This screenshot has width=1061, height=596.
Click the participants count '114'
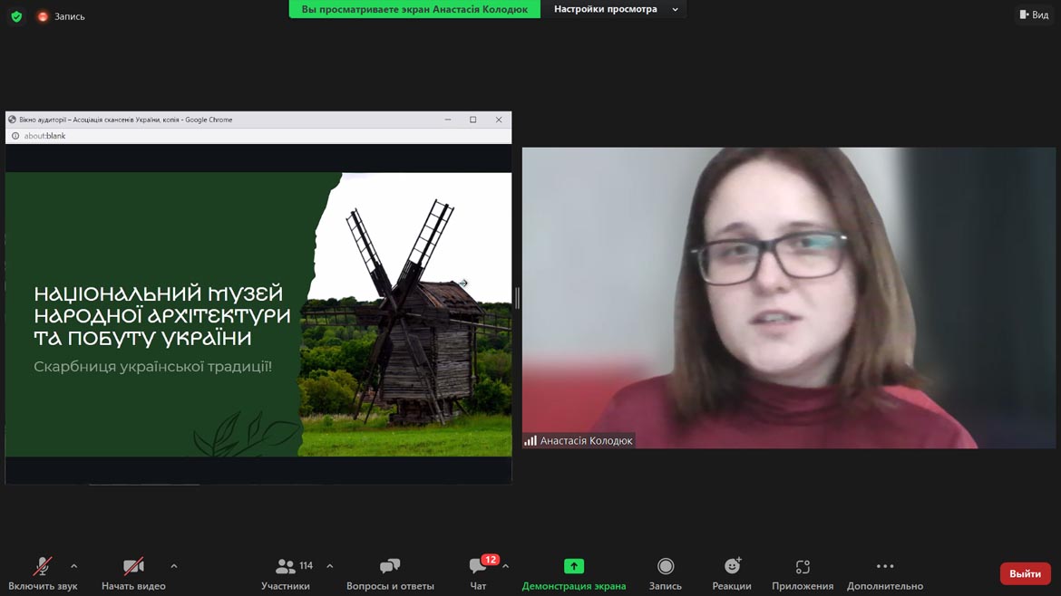(x=306, y=565)
